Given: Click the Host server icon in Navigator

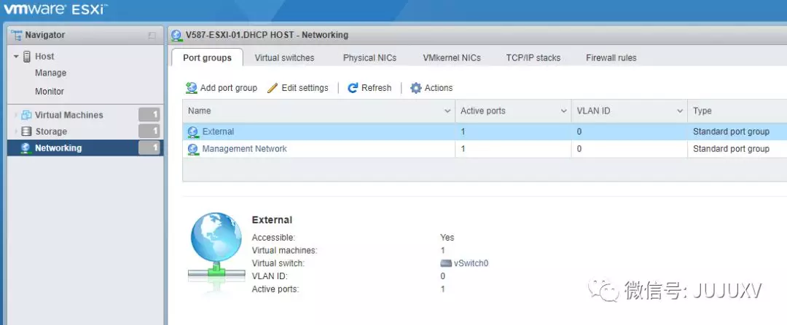Looking at the screenshot, I should (27, 56).
